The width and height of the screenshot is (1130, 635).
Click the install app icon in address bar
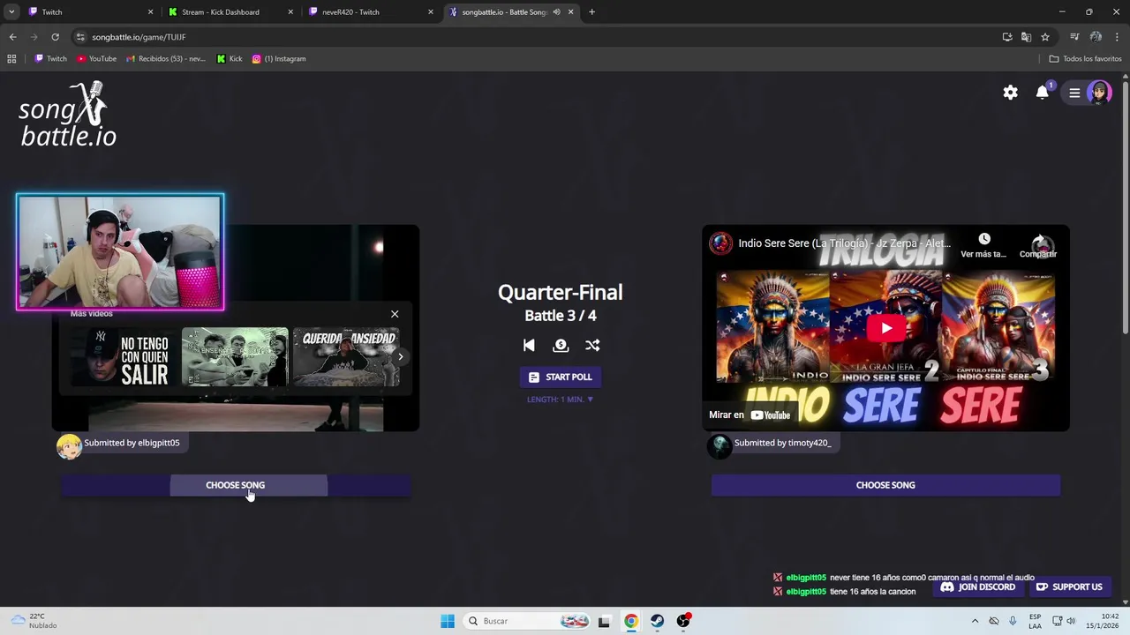coord(1007,37)
